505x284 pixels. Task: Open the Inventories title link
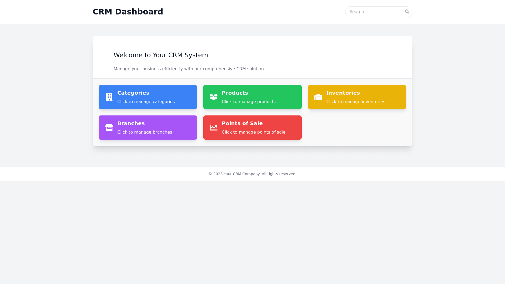(x=343, y=93)
